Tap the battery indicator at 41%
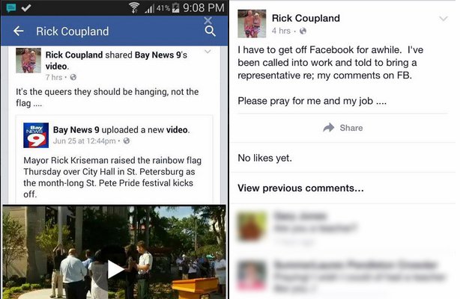The image size is (460, 299). [x=175, y=8]
